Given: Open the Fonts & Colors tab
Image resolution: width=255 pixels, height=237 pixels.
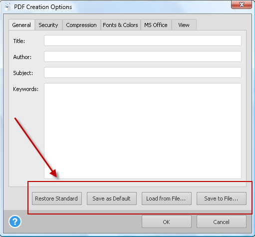Looking at the screenshot, I should [x=120, y=25].
